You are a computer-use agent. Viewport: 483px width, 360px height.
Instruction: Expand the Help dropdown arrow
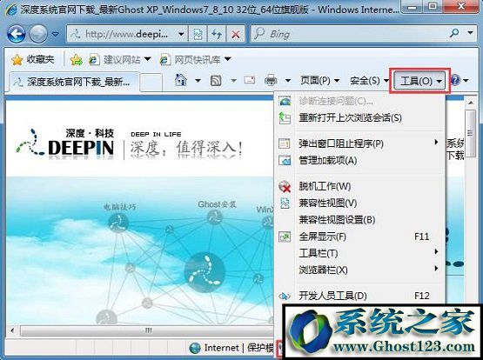(x=466, y=81)
